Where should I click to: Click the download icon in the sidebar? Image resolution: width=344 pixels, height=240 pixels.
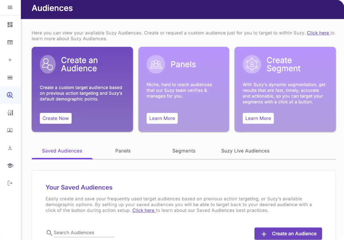coord(10,148)
